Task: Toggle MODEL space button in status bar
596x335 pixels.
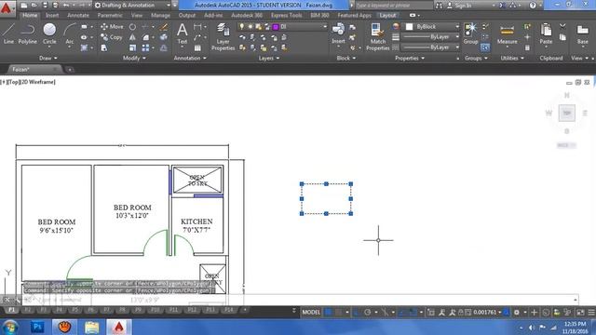Action: pyautogui.click(x=311, y=313)
